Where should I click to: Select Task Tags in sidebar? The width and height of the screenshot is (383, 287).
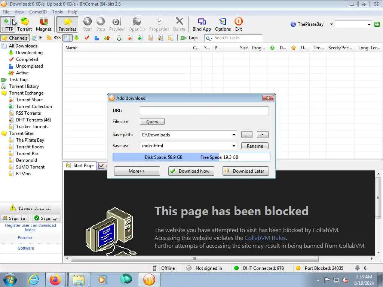pos(19,80)
